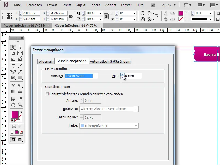Open the shear angle dropdown
220x165 pixels.
click(x=134, y=19)
